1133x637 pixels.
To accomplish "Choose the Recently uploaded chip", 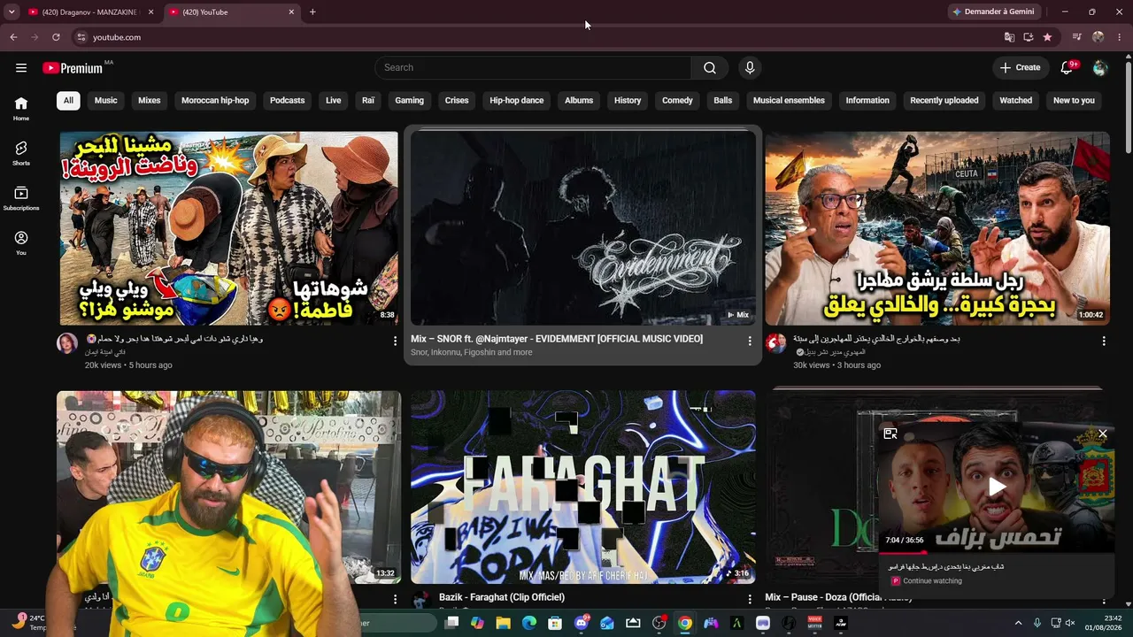I will (944, 100).
